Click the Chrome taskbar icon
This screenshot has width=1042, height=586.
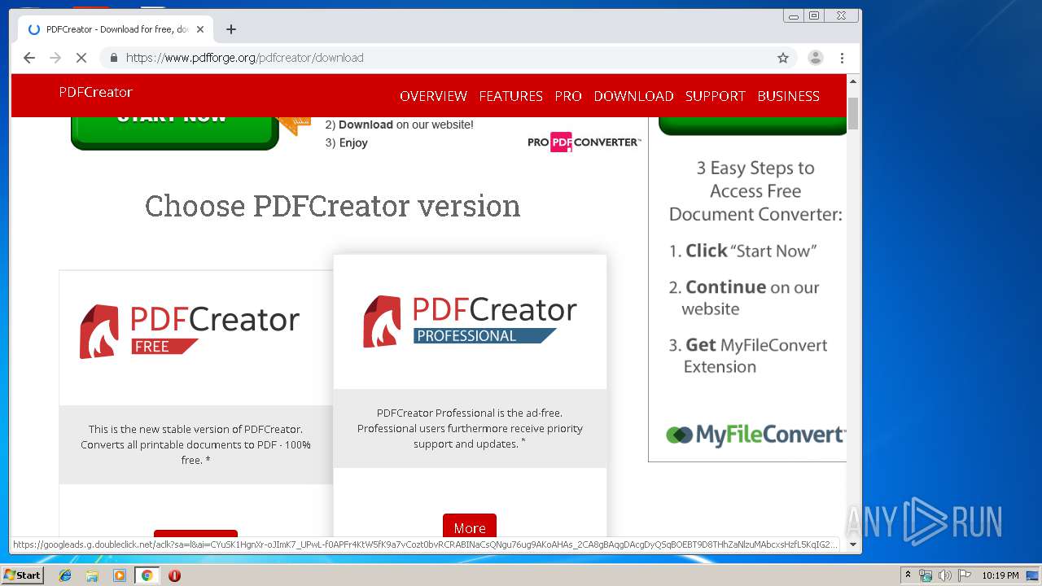147,575
